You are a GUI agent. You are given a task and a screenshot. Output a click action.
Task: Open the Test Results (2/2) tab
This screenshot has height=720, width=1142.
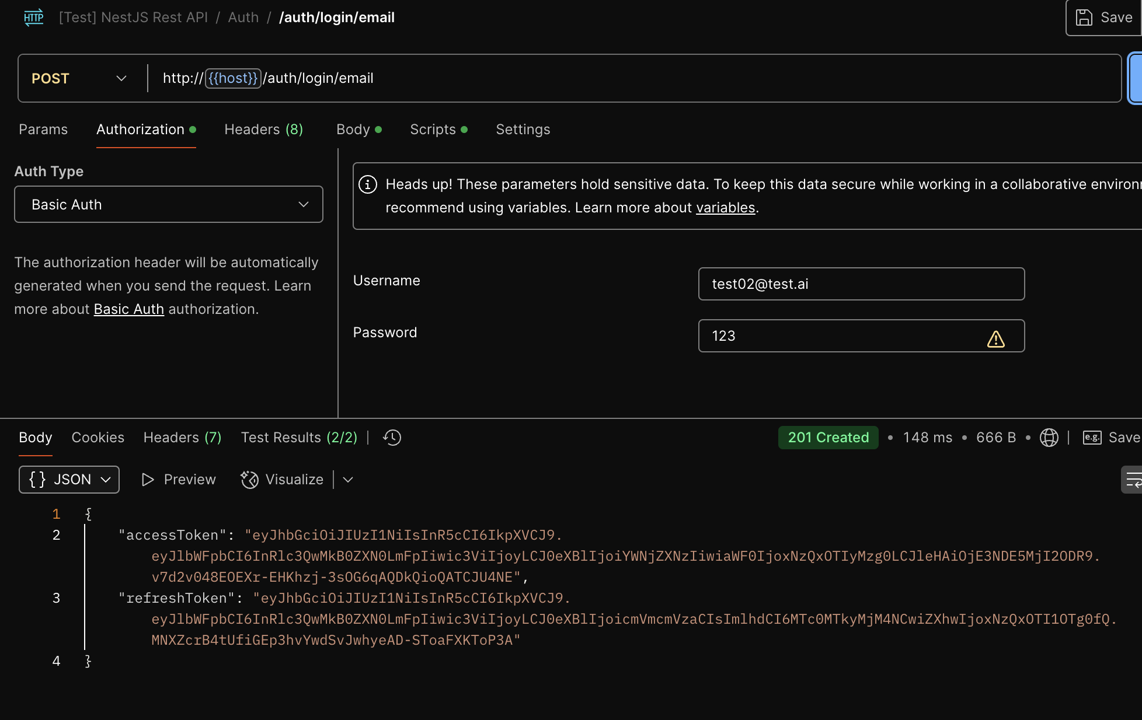(x=299, y=438)
